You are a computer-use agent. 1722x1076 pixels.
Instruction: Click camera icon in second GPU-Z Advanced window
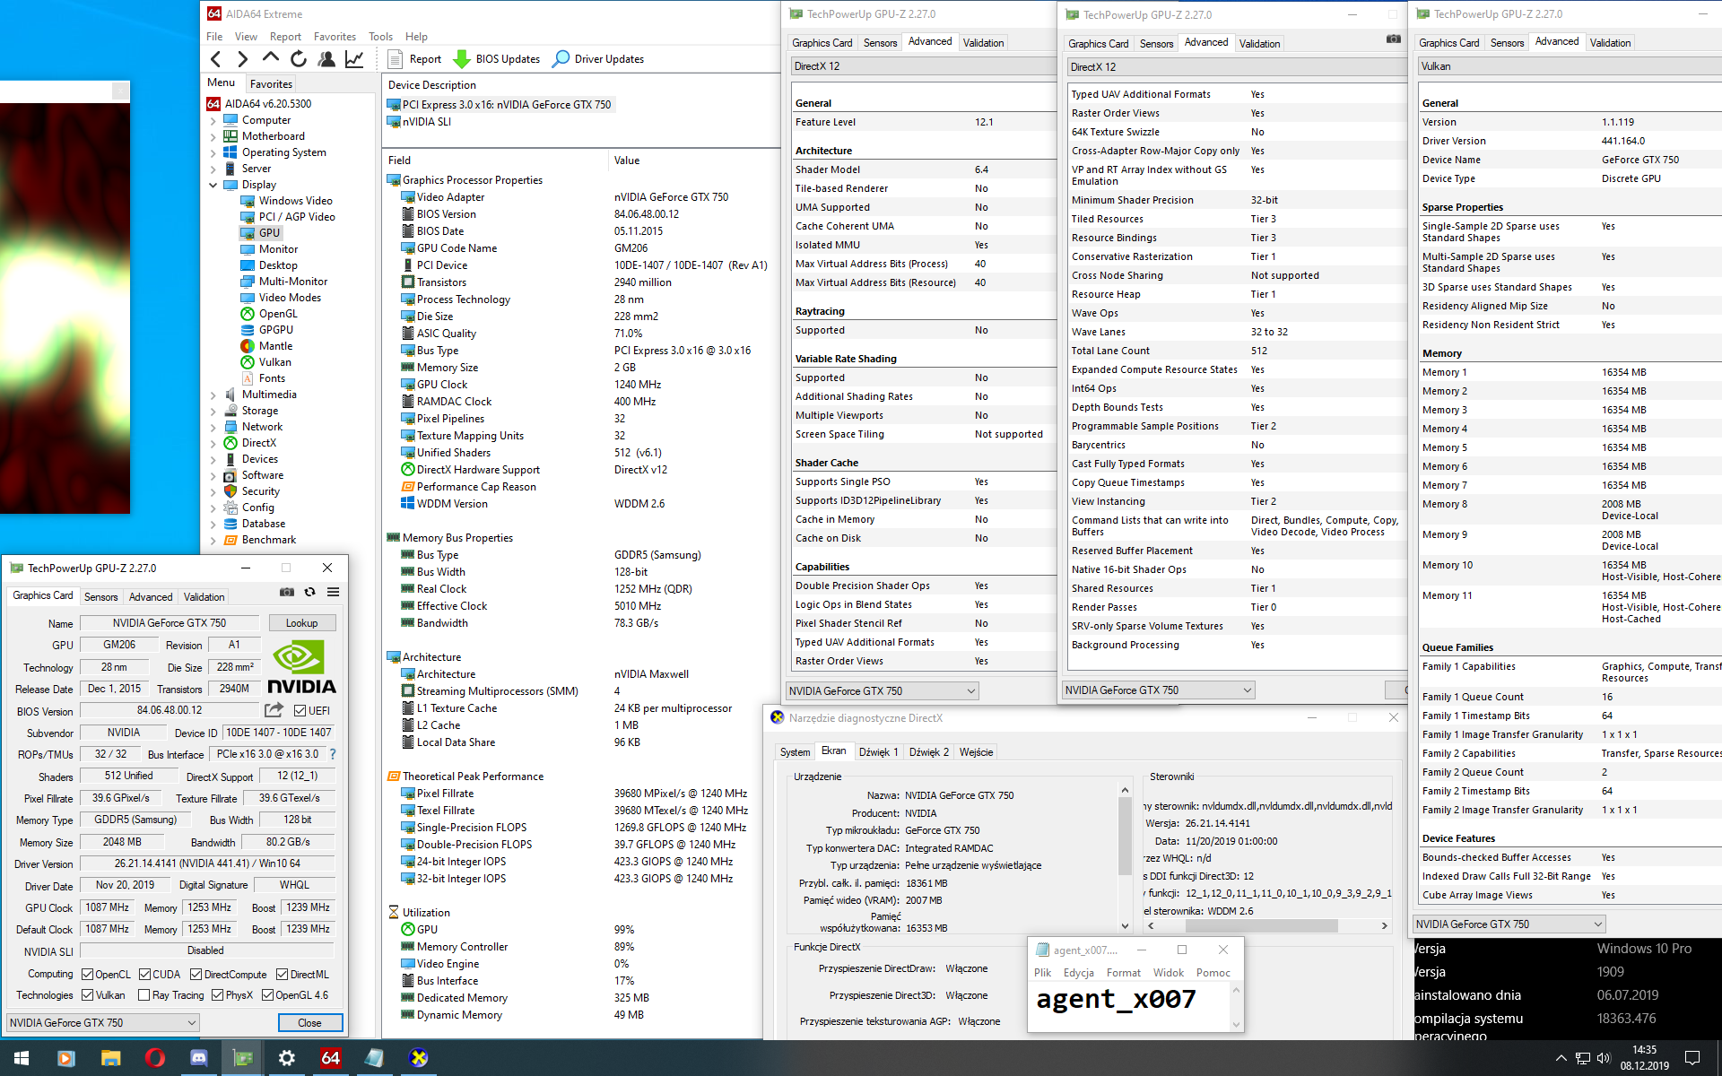[1393, 39]
